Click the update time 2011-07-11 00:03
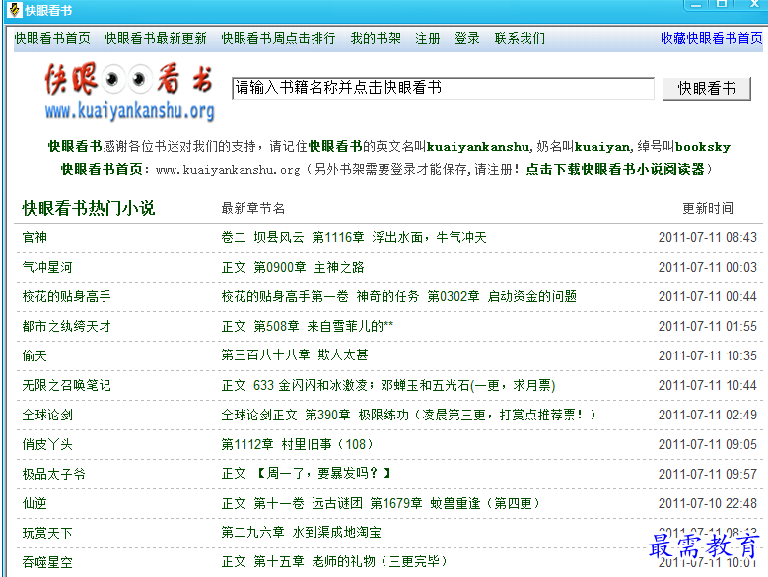The image size is (768, 577). pyautogui.click(x=707, y=267)
